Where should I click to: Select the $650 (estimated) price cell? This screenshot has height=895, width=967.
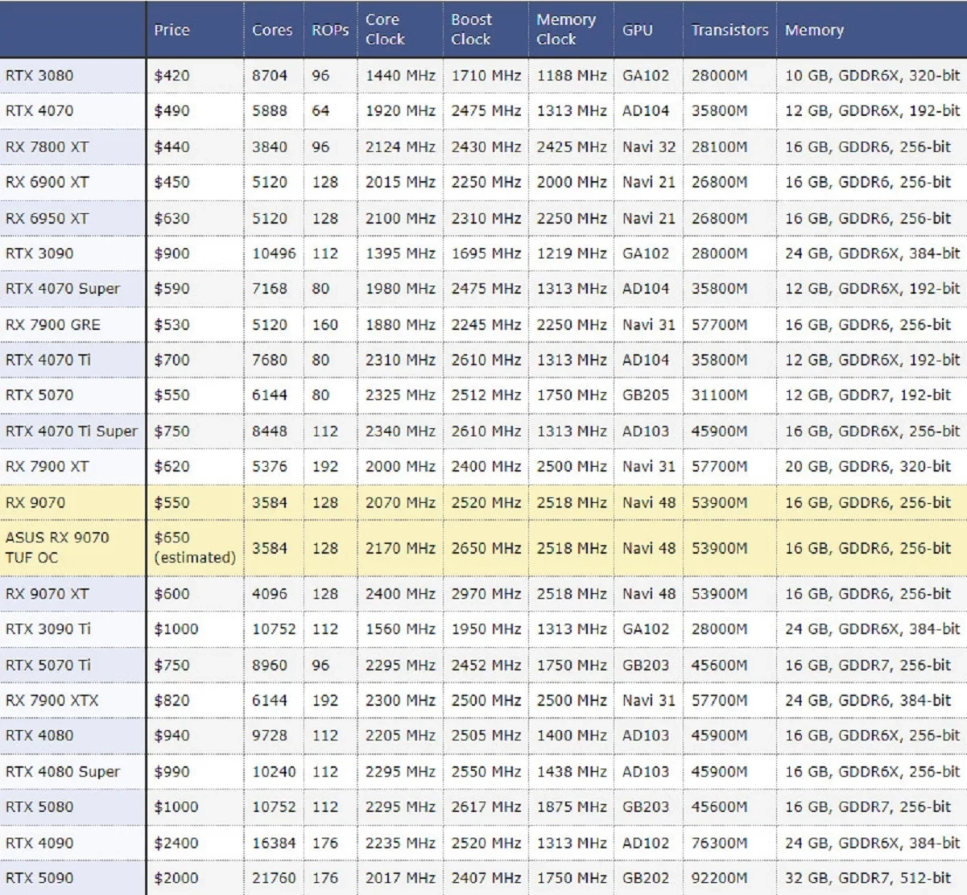click(x=195, y=547)
